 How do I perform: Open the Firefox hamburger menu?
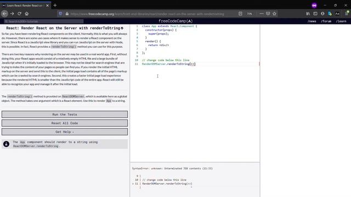coord(347,14)
